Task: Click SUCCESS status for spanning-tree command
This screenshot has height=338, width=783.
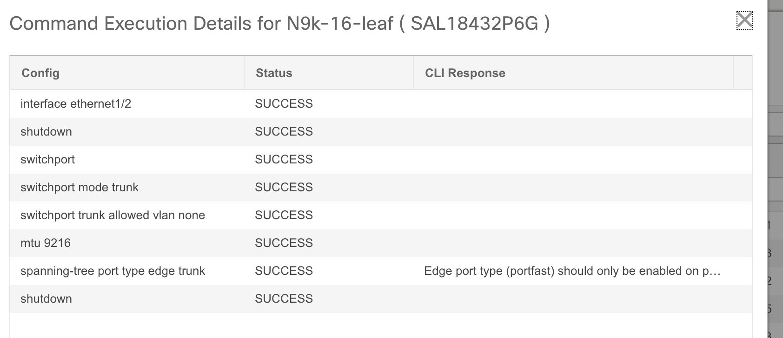Action: tap(284, 271)
